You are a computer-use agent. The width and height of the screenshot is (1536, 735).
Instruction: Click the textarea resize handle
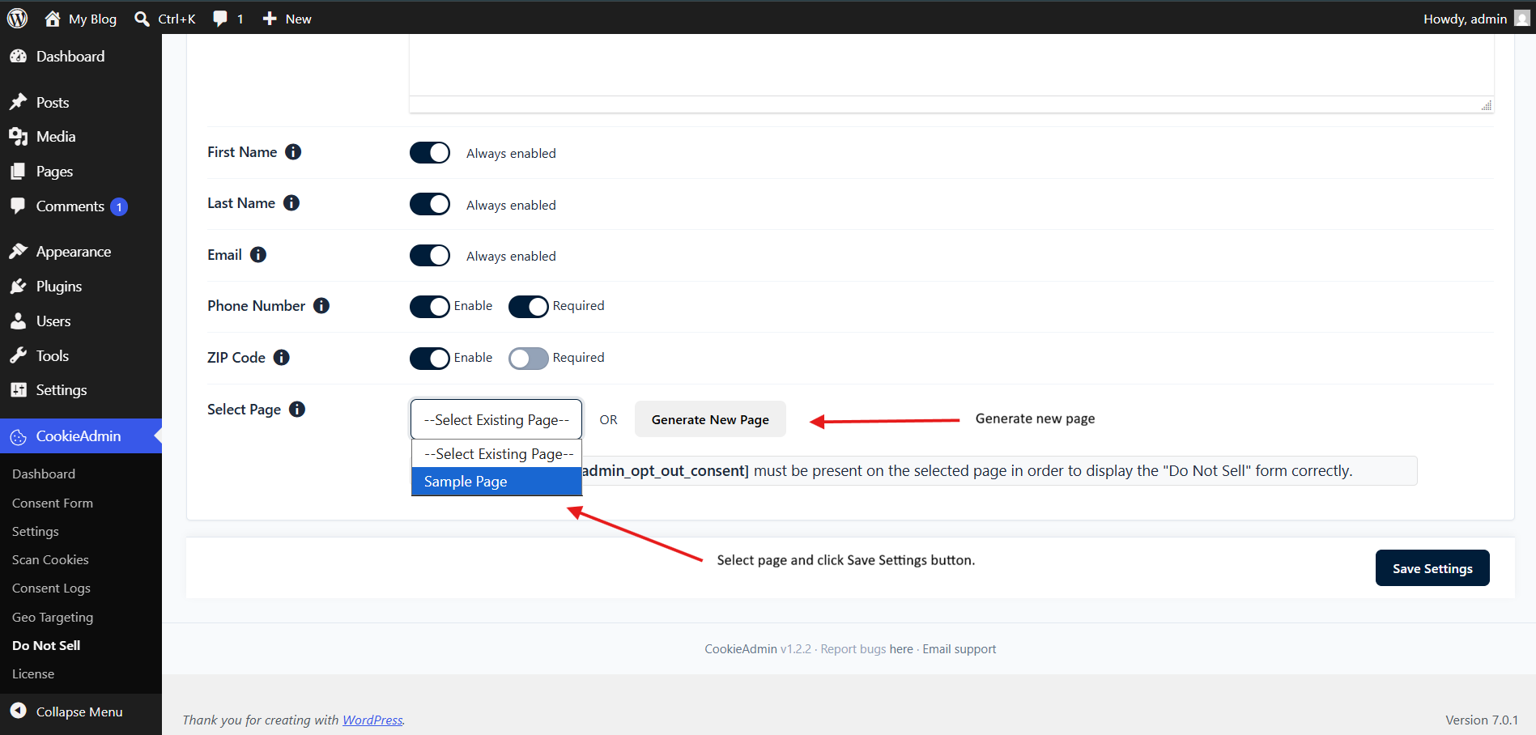point(1487,105)
